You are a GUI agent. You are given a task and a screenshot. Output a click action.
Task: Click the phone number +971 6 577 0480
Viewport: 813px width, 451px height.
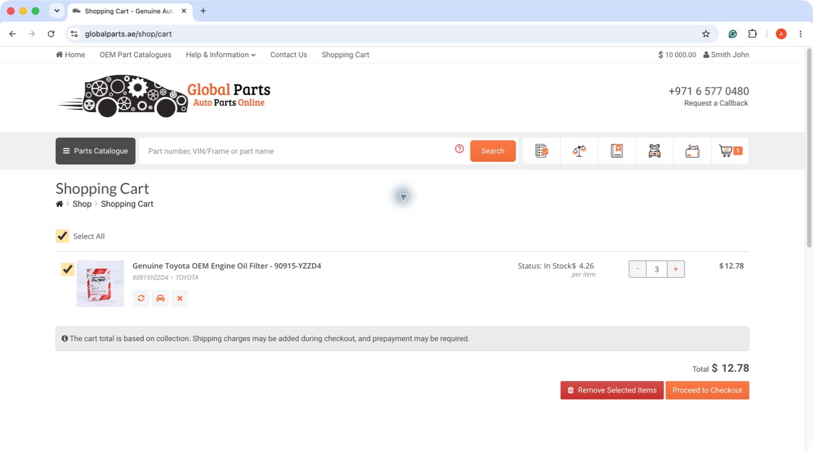tap(708, 91)
